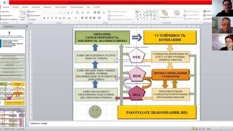Switch to the Дизайн tab
The width and height of the screenshot is (233, 131).
pyautogui.click(x=25, y=7)
